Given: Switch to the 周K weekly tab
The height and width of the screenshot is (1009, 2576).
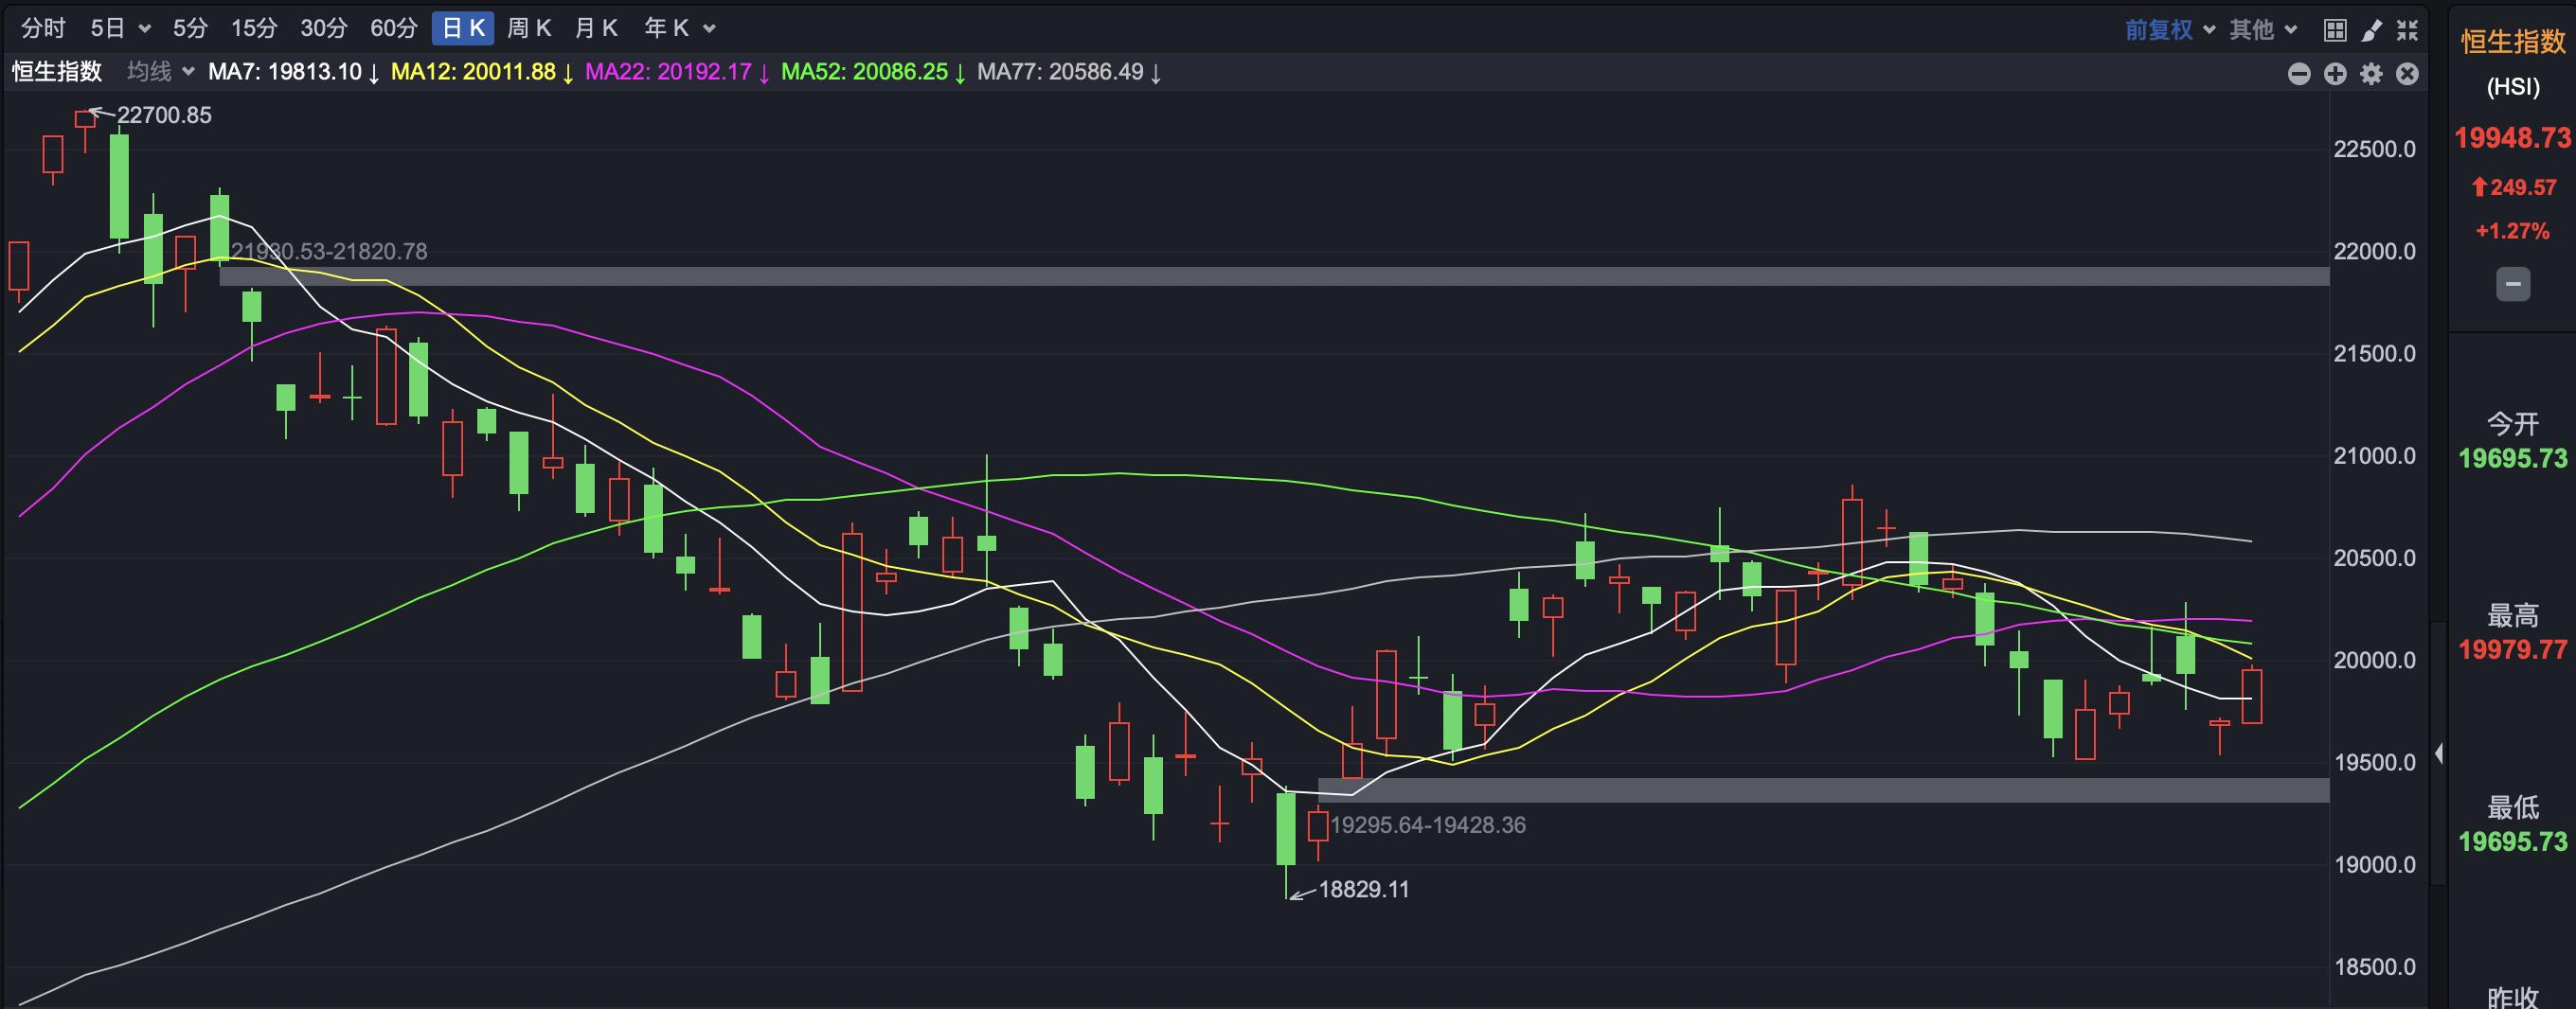Looking at the screenshot, I should (529, 28).
